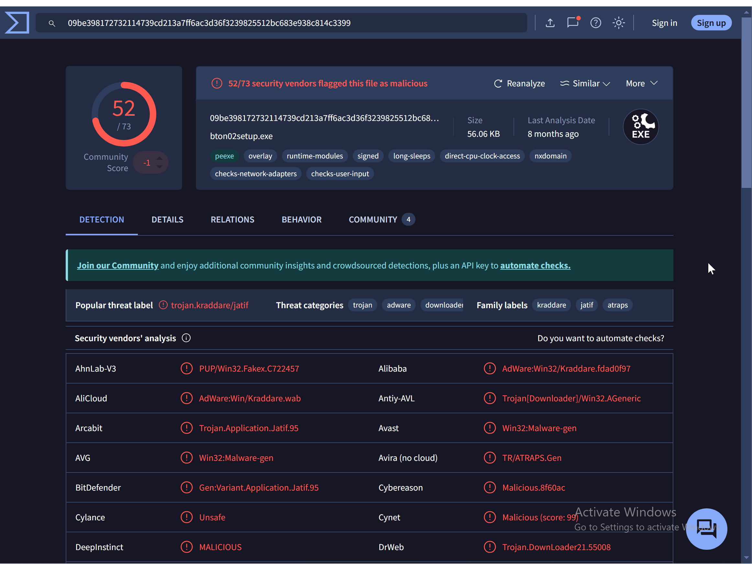Click the long-sleeps tag

tap(412, 156)
